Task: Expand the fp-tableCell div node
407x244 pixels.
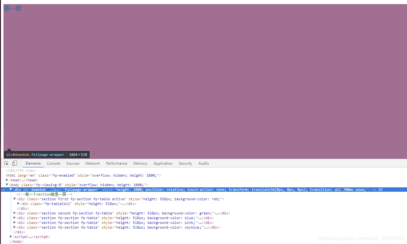Action: point(18,204)
